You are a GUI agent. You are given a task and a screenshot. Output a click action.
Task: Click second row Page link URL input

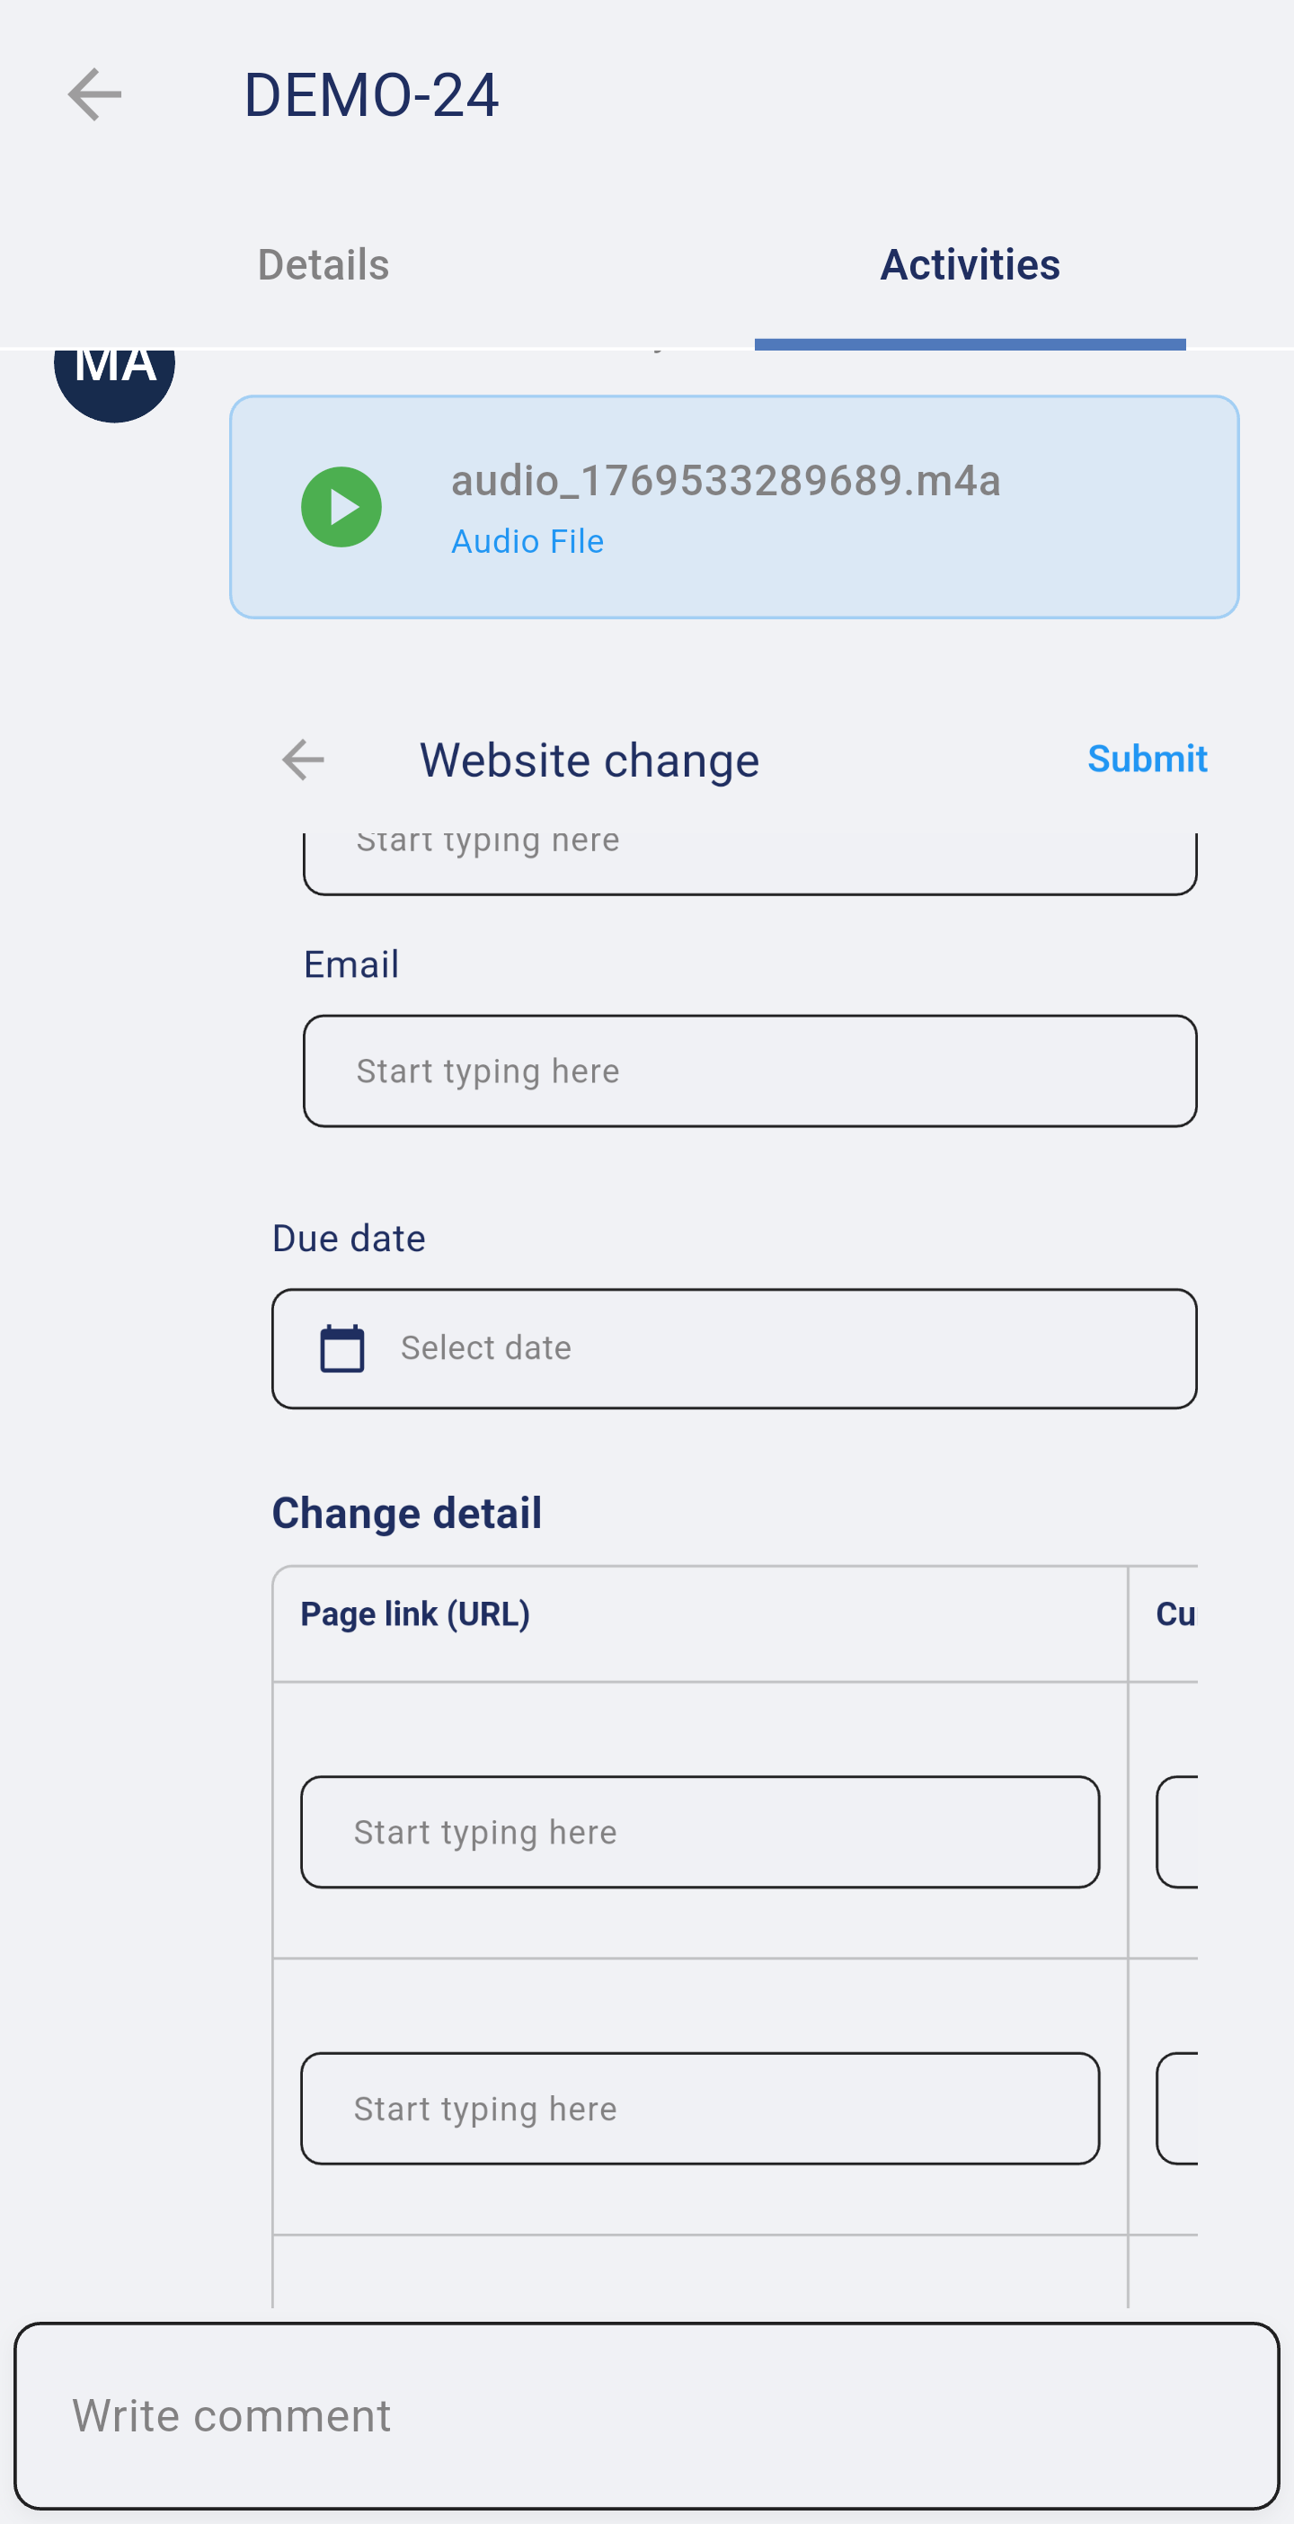(699, 2108)
